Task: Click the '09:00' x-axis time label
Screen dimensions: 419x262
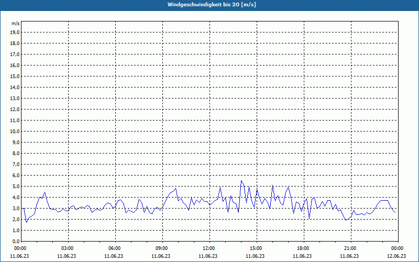Action: (162, 248)
